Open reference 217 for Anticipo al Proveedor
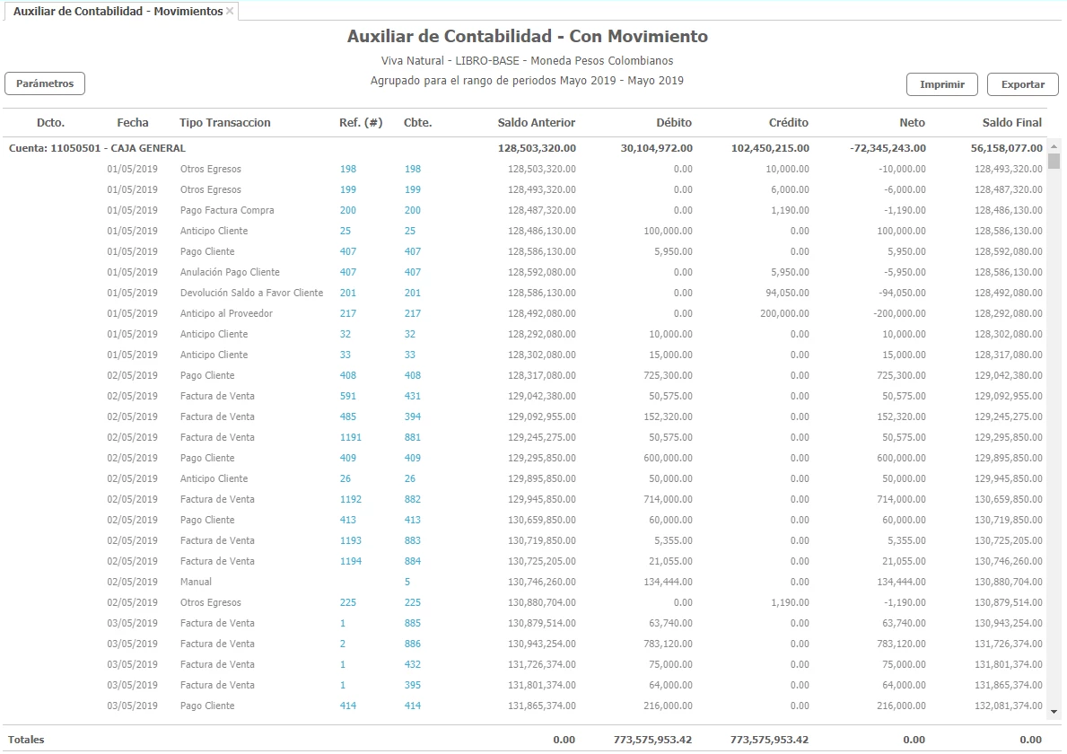This screenshot has height=754, width=1067. tap(347, 313)
